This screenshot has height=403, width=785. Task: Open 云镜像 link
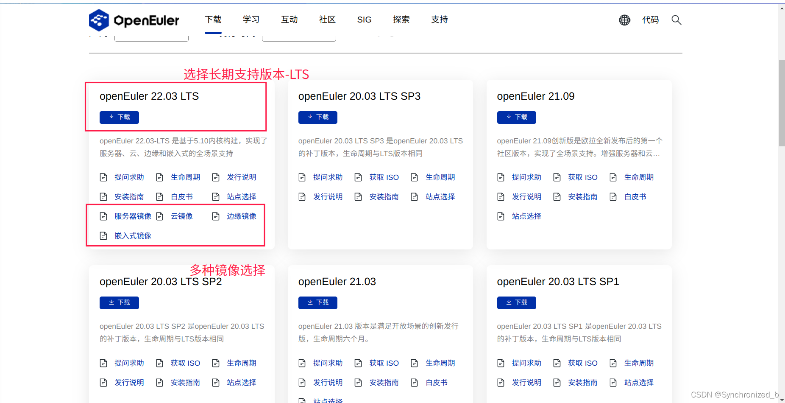182,216
